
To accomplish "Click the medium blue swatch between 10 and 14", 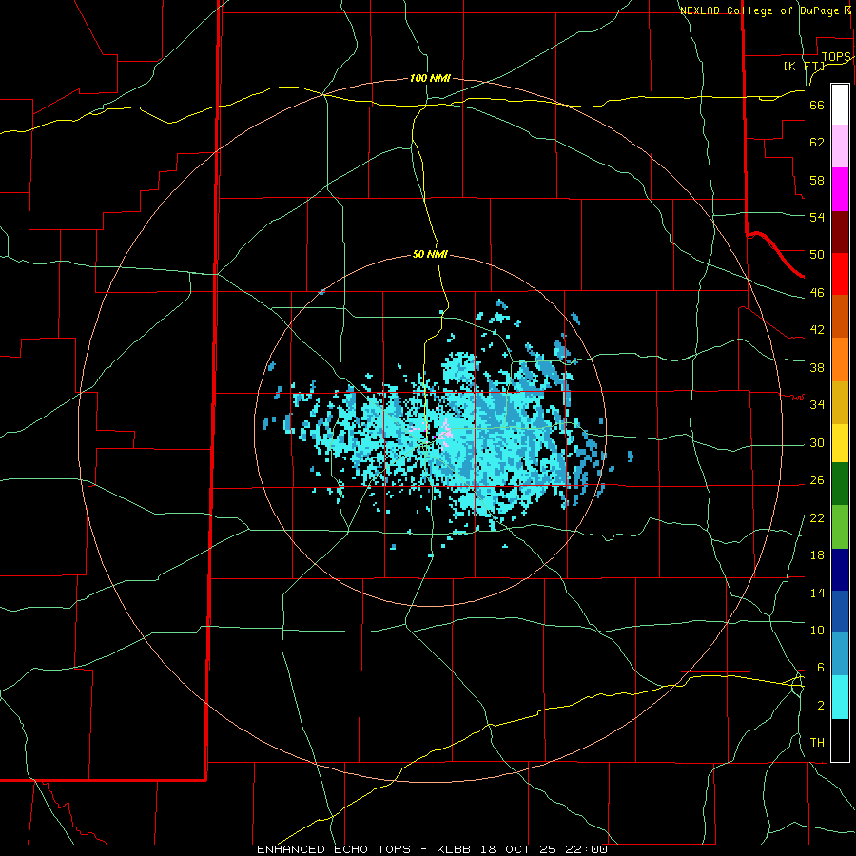I will [840, 612].
